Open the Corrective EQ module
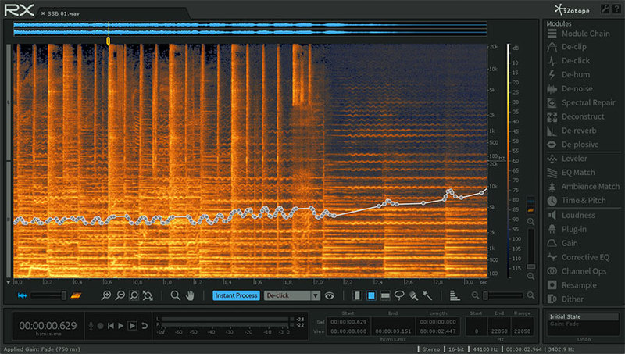This screenshot has height=354, width=625. [578, 257]
